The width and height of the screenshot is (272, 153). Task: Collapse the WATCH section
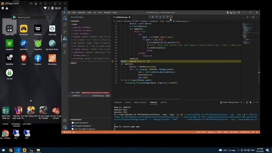point(74,63)
